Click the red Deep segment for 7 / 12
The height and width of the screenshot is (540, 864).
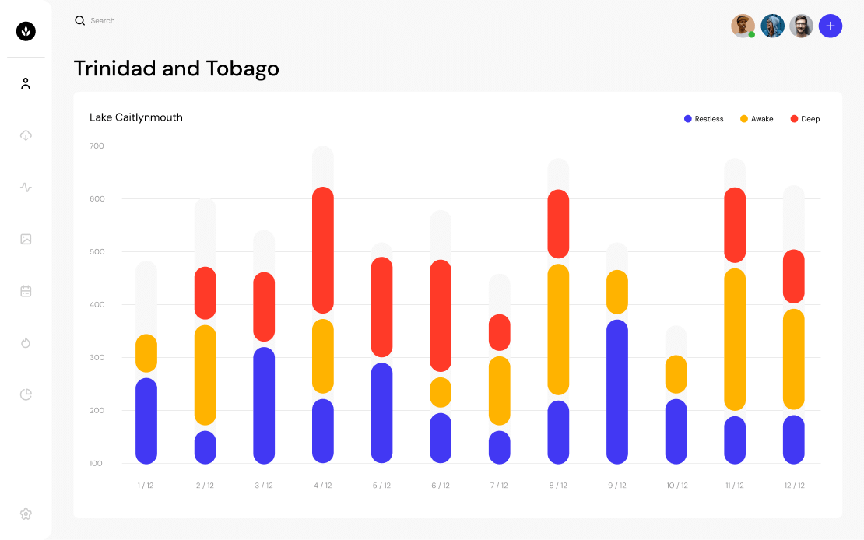click(500, 332)
